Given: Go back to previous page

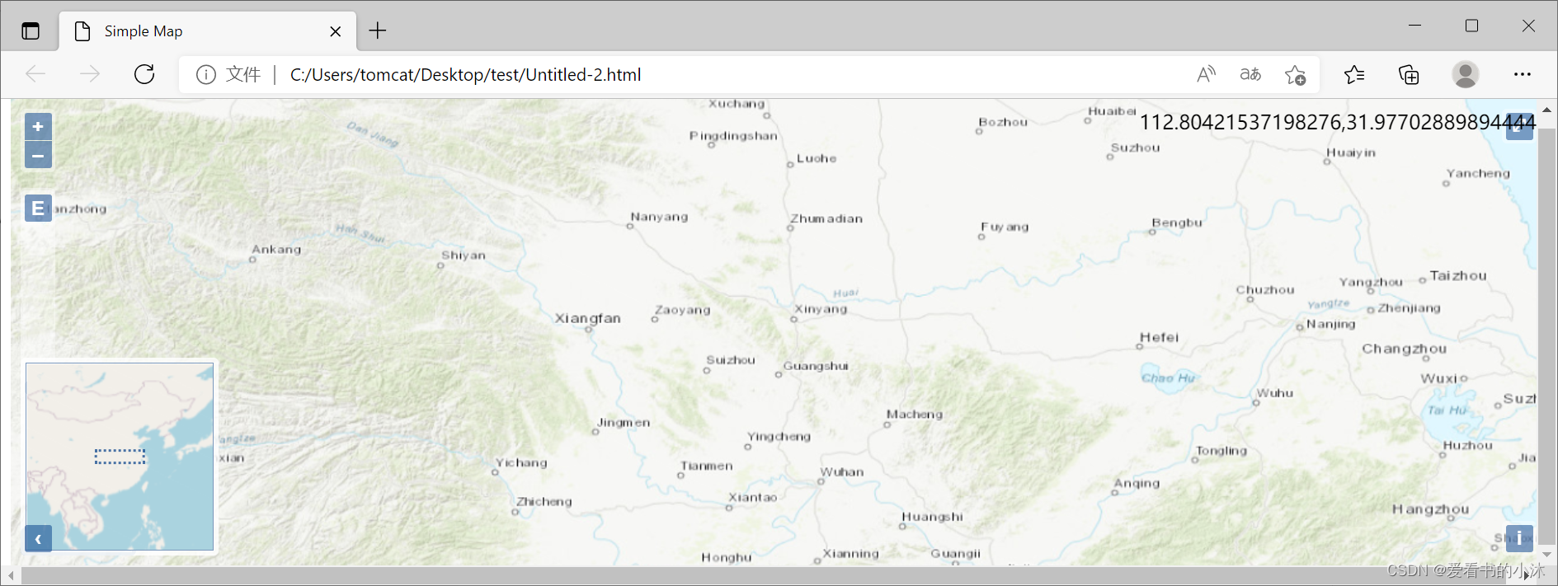Looking at the screenshot, I should [35, 75].
